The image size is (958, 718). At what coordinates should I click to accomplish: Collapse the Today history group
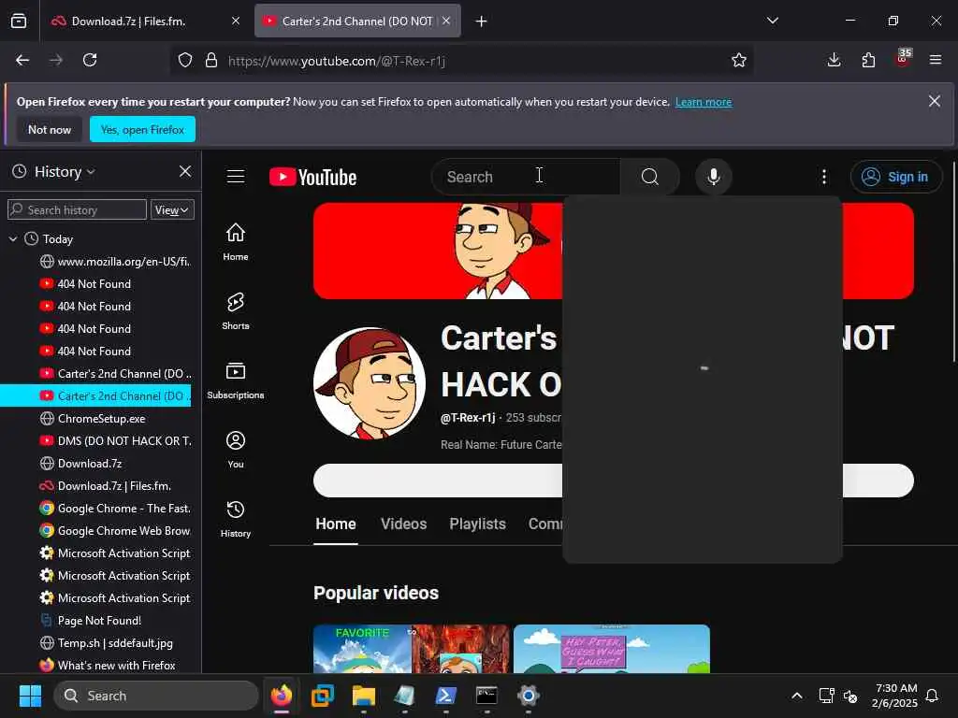13,238
